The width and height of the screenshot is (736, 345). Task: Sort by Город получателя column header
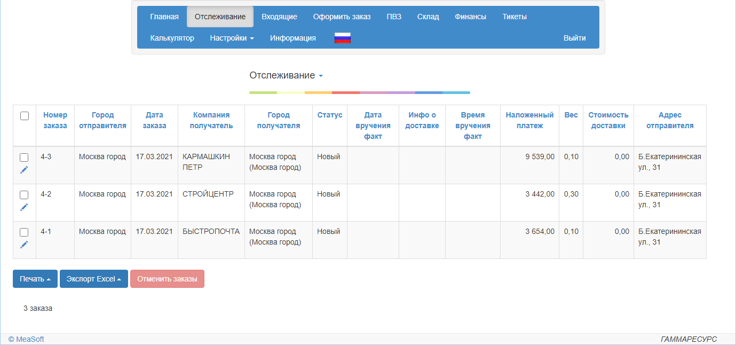[x=279, y=120]
